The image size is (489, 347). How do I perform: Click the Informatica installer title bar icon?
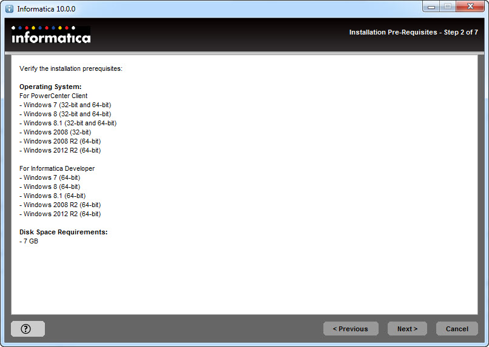tap(9, 8)
